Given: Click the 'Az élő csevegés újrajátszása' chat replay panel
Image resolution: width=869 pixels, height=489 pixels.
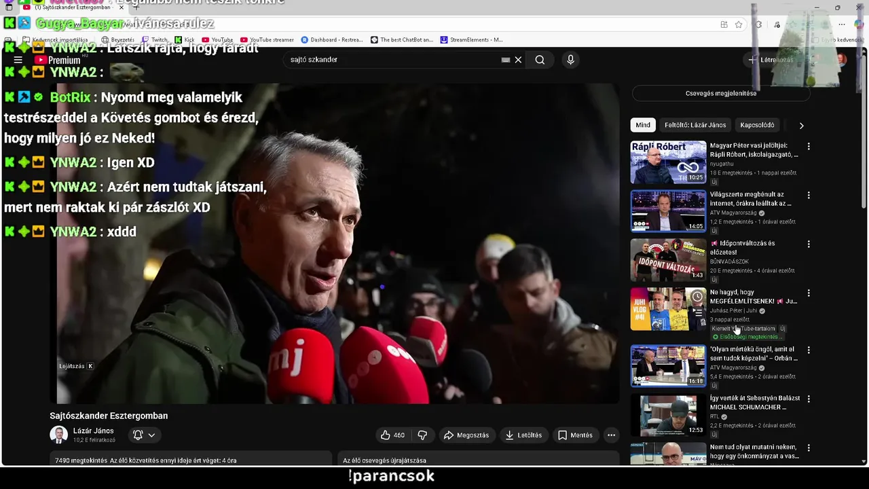Looking at the screenshot, I should [x=478, y=459].
